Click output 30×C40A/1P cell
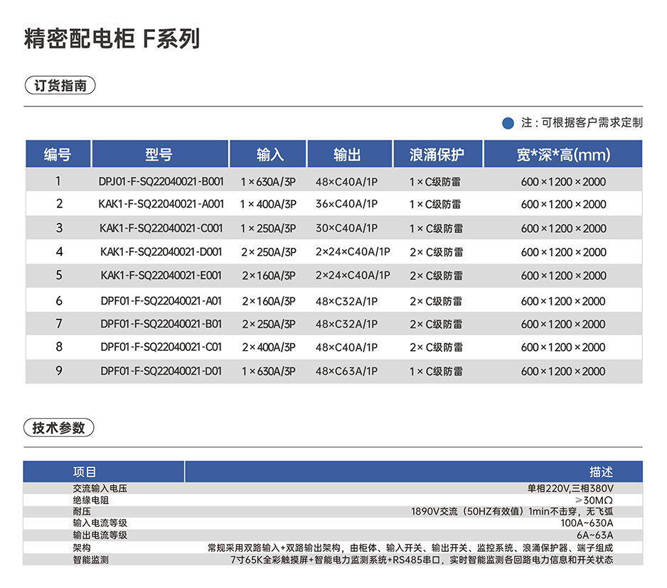The width and height of the screenshot is (667, 588). point(347,228)
